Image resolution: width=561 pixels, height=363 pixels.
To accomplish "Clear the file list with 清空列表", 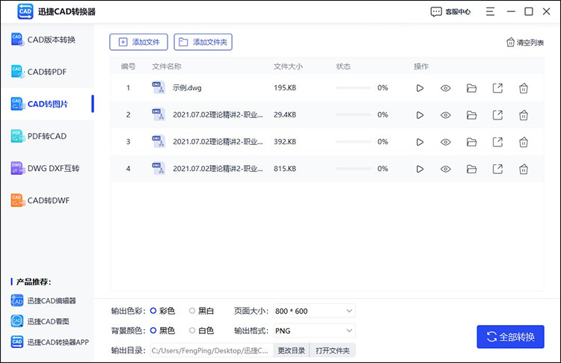I will (x=525, y=43).
